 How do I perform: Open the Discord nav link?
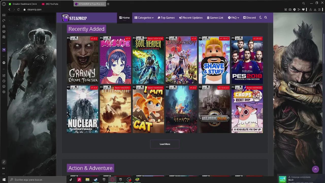click(249, 18)
